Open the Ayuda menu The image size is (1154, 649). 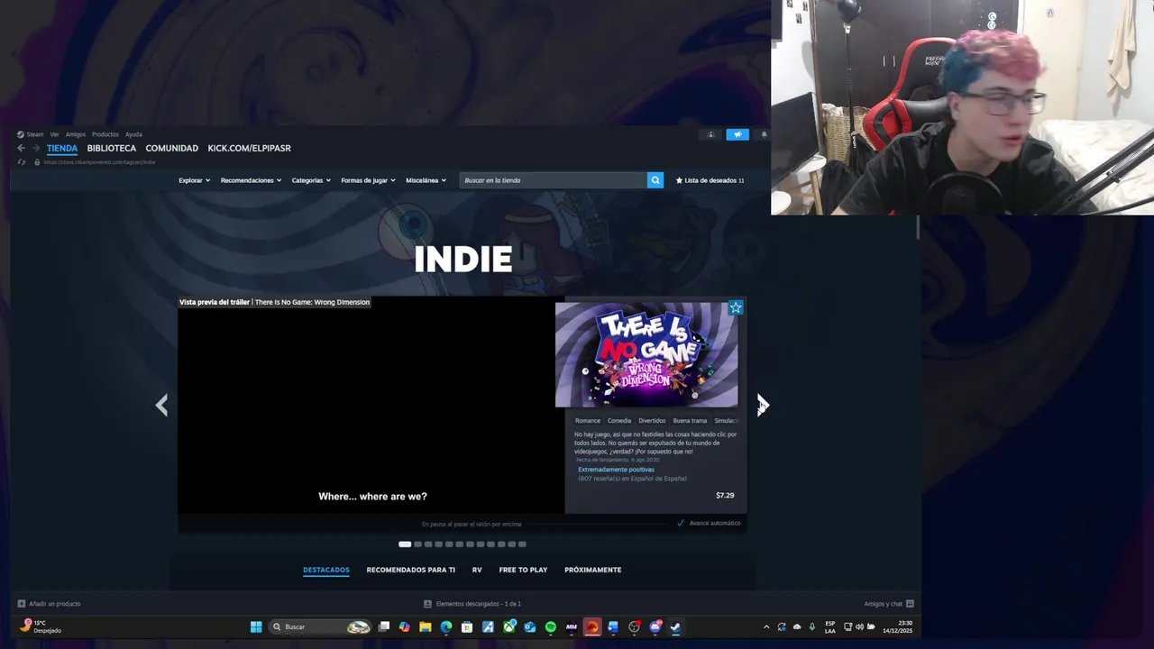(x=133, y=134)
